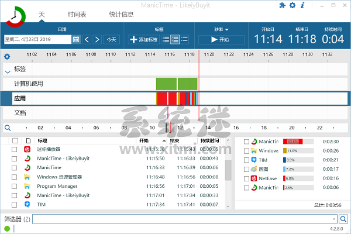The width and height of the screenshot is (351, 234).
Task: Select the third tag list view icon
Action: tap(184, 39)
